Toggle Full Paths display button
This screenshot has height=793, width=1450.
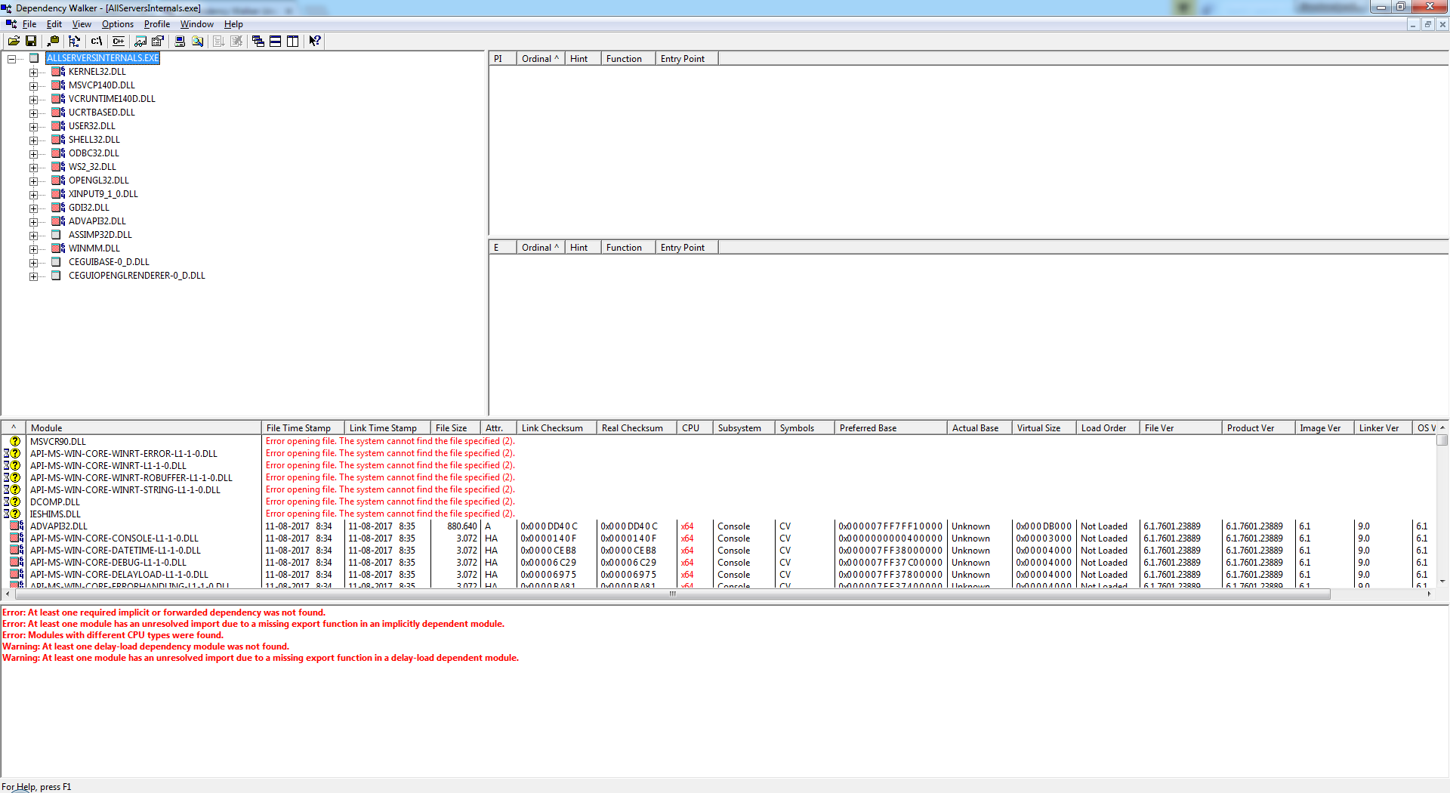coord(97,42)
